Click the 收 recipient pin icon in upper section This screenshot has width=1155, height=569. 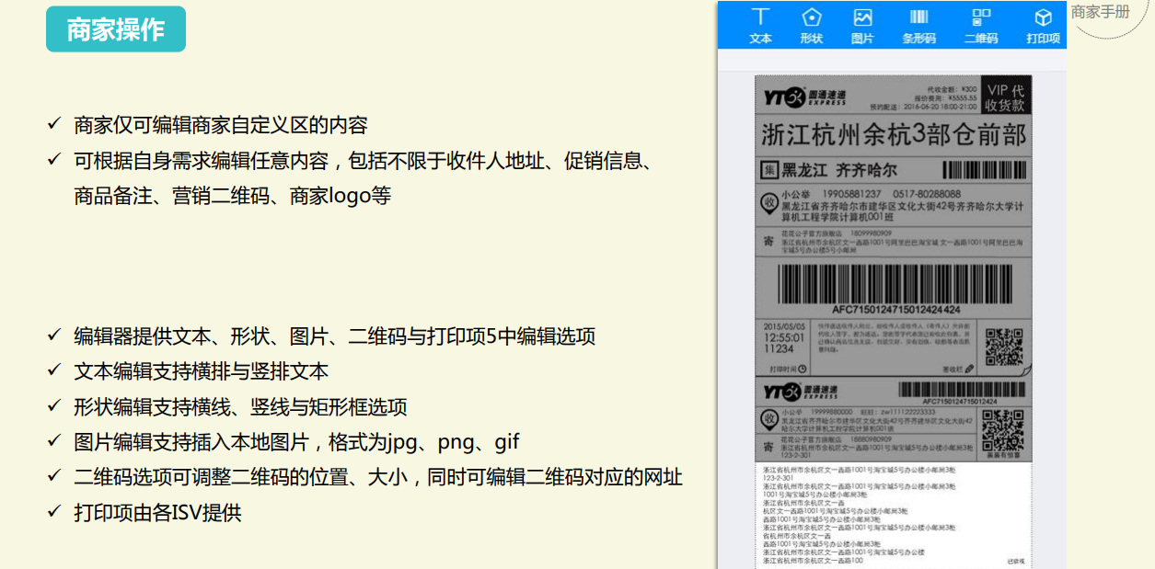click(768, 204)
